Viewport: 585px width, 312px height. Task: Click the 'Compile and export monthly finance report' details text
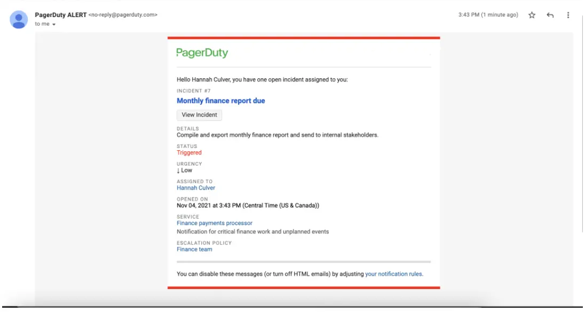(x=278, y=135)
